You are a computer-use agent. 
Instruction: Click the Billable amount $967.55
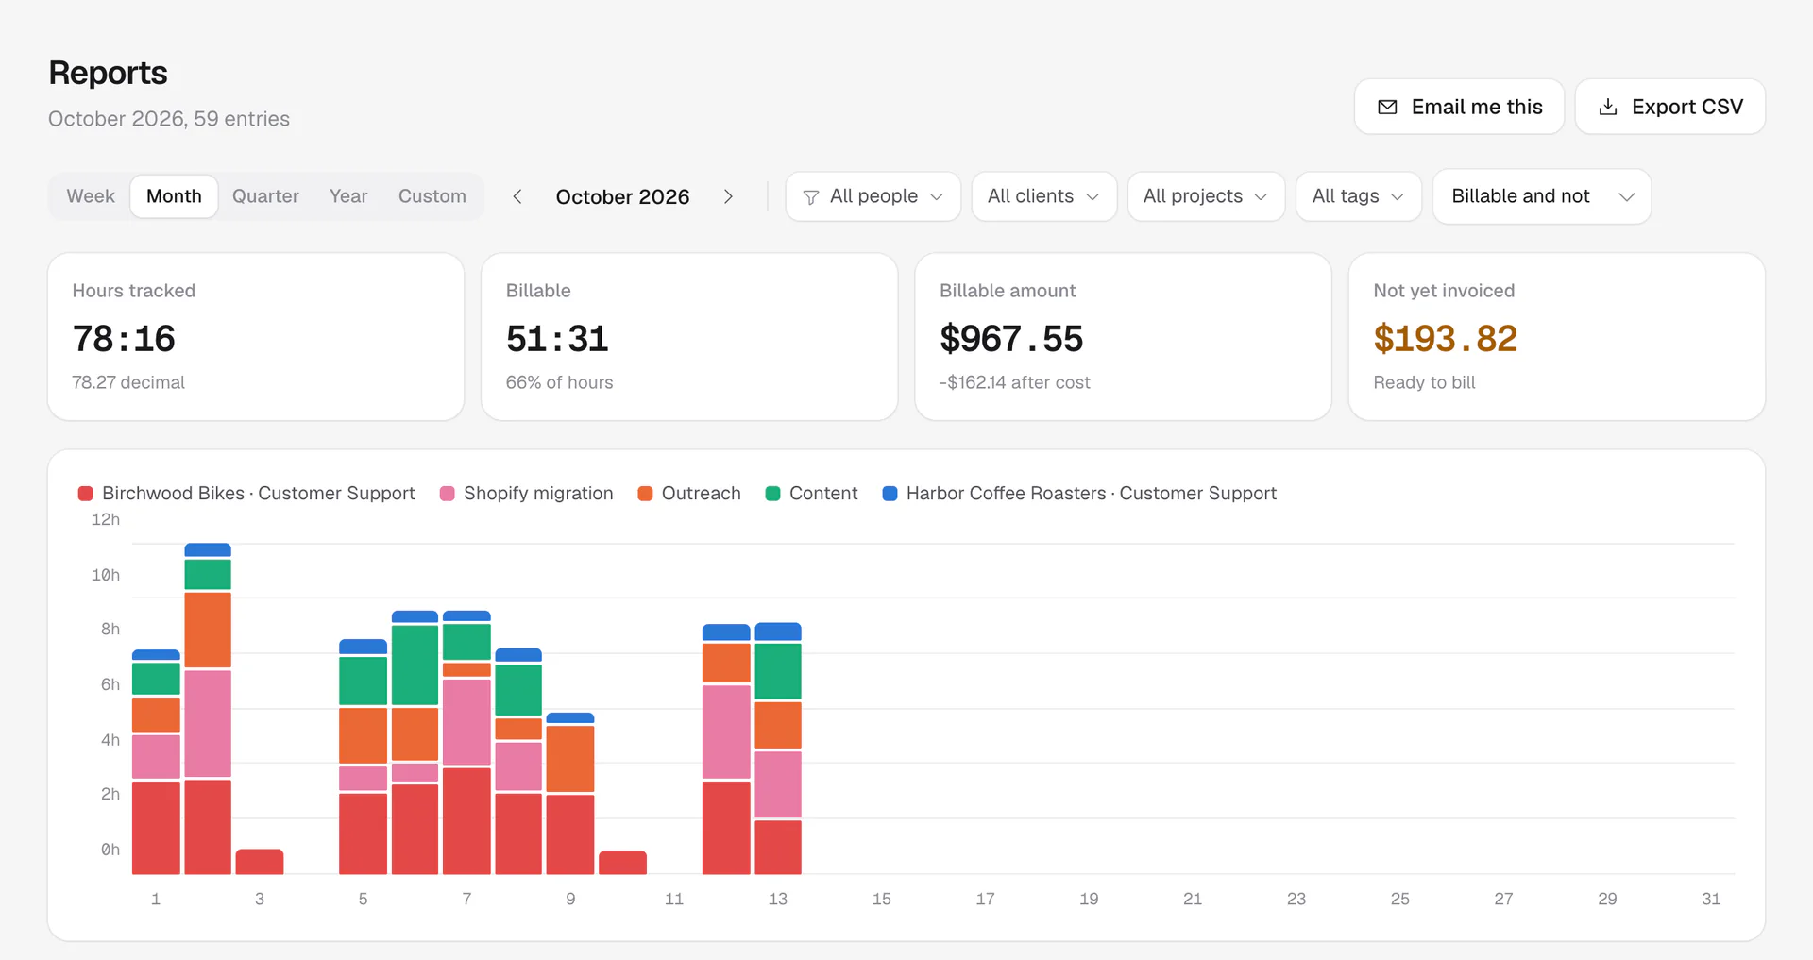pyautogui.click(x=1011, y=339)
